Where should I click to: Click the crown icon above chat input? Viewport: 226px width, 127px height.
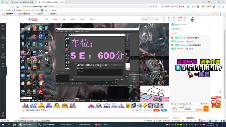tap(181, 104)
